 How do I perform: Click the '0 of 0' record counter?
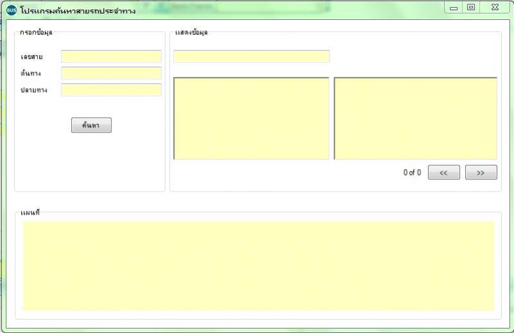tap(412, 172)
